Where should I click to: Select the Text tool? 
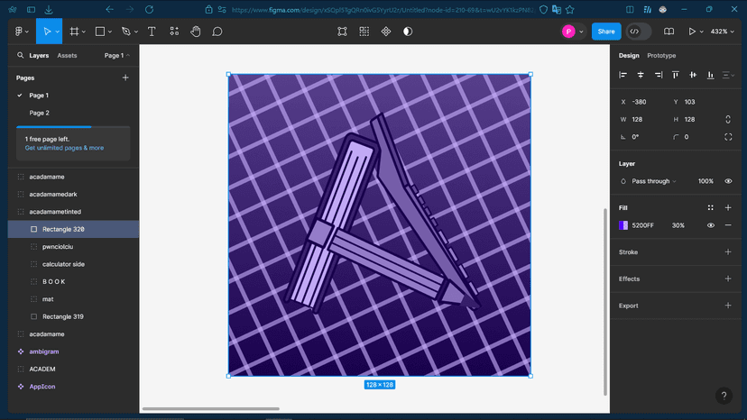coord(152,32)
